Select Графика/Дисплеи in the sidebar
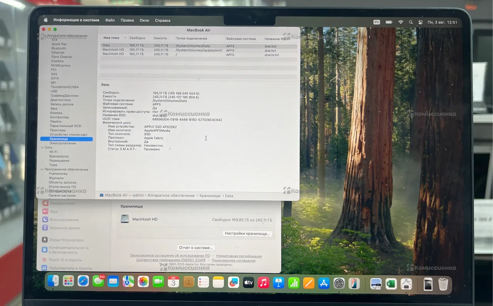The image size is (493, 306). (x=64, y=96)
